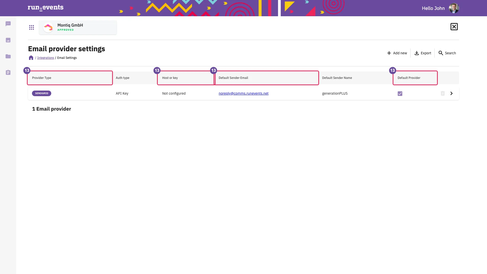487x274 pixels.
Task: Close the email provider settings panel
Action: click(454, 27)
